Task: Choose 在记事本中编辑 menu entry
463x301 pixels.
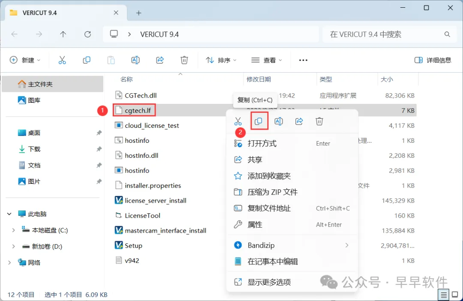Action: tap(292, 261)
